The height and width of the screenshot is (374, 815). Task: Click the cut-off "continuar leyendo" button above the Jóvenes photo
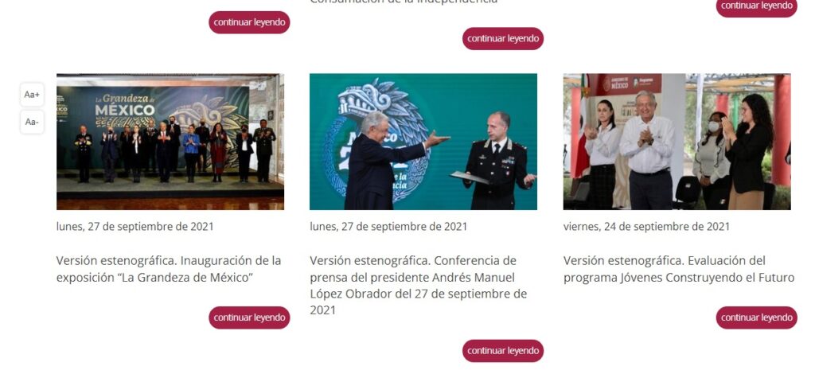click(756, 7)
